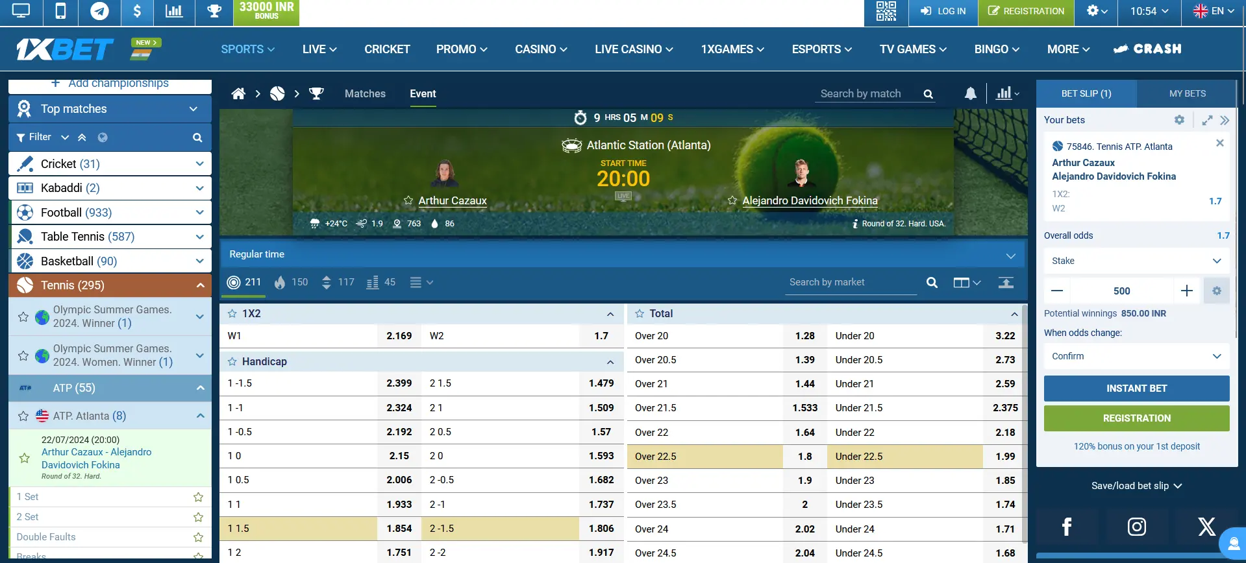Favorite Arthur Cazaux with the star
1246x563 pixels.
pyautogui.click(x=408, y=200)
